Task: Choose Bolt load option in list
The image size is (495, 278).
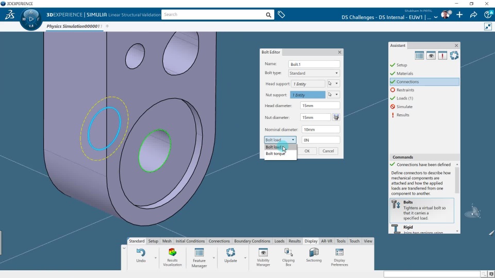Action: click(280, 147)
